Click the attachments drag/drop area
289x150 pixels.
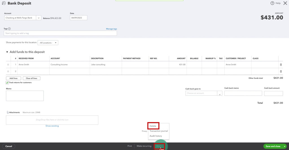(x=52, y=120)
